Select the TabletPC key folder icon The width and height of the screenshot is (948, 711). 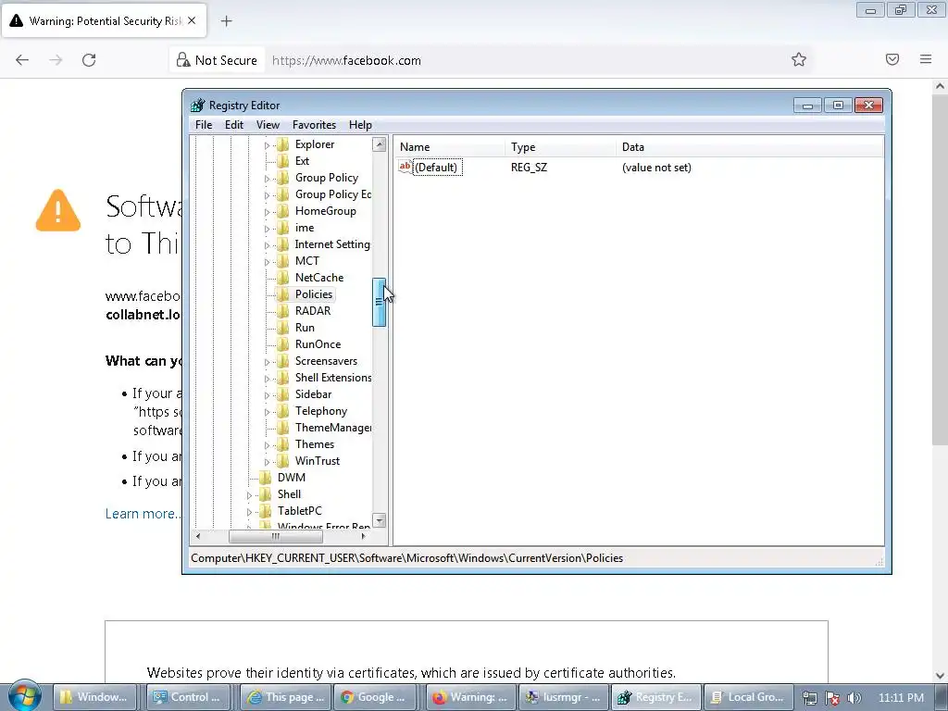click(x=265, y=511)
